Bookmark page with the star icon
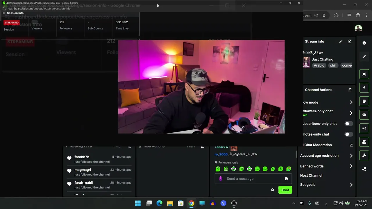Image resolution: width=372 pixels, height=209 pixels. coord(324,15)
